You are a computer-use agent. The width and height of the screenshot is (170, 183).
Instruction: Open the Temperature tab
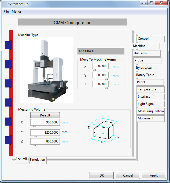pos(151,89)
